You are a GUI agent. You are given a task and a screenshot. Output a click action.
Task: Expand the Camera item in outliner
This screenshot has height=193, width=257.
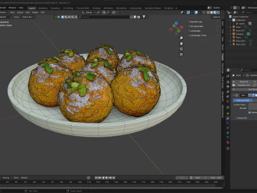pyautogui.click(x=230, y=34)
